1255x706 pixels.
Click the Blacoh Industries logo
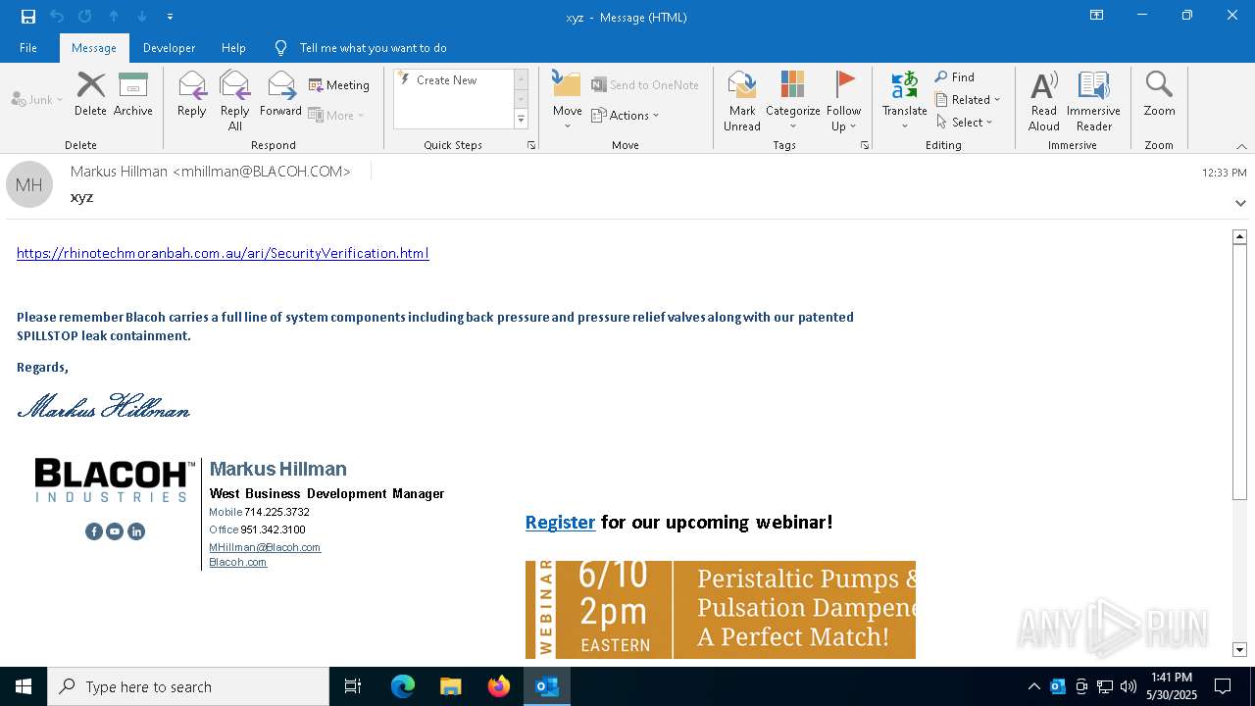114,480
